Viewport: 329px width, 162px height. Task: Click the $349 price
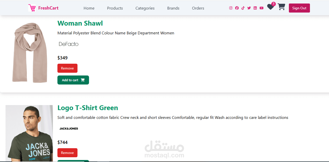tap(62, 58)
